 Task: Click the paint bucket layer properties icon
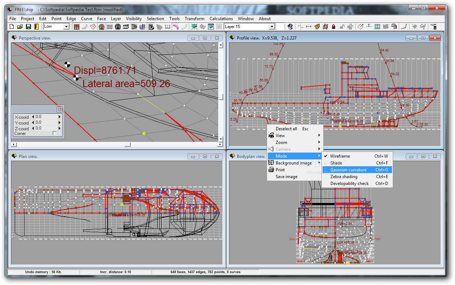290,27
